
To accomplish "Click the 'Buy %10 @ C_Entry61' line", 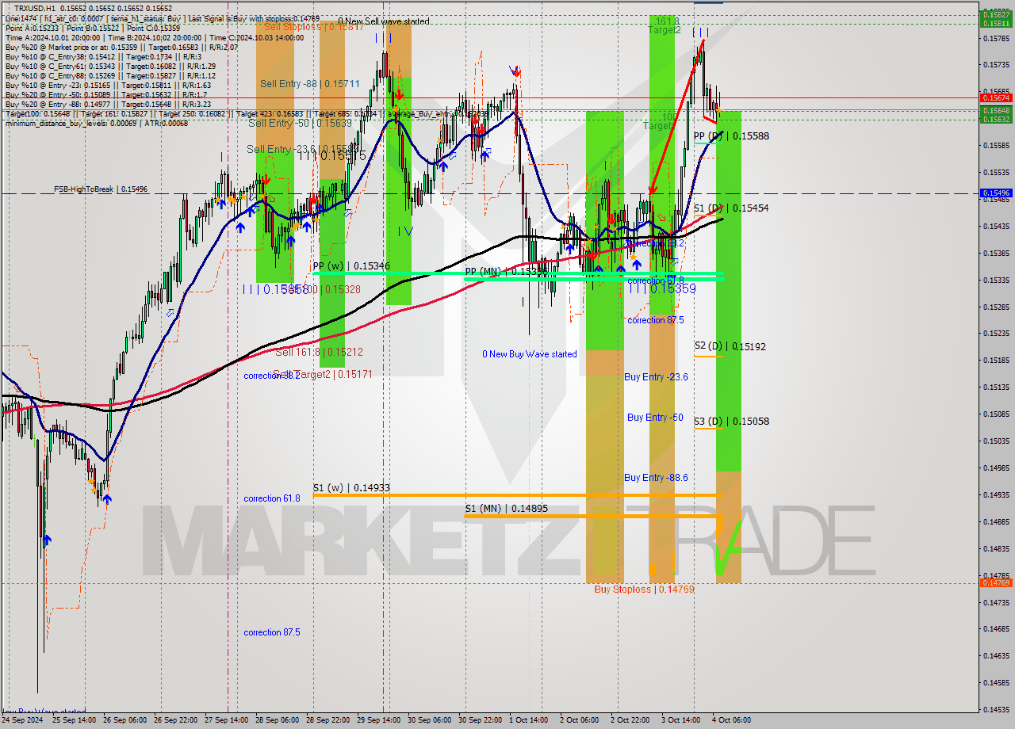I will coord(110,66).
